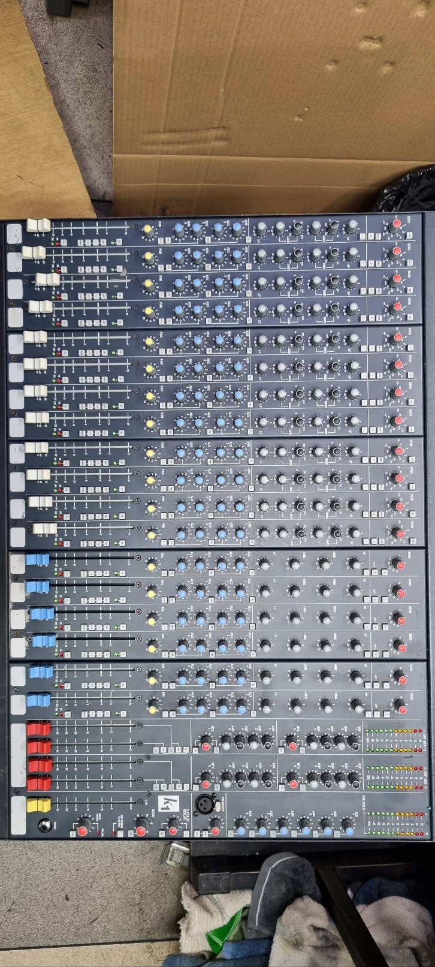
Task: Click the headphone jack beside the yellow fader
Action: click(44, 826)
